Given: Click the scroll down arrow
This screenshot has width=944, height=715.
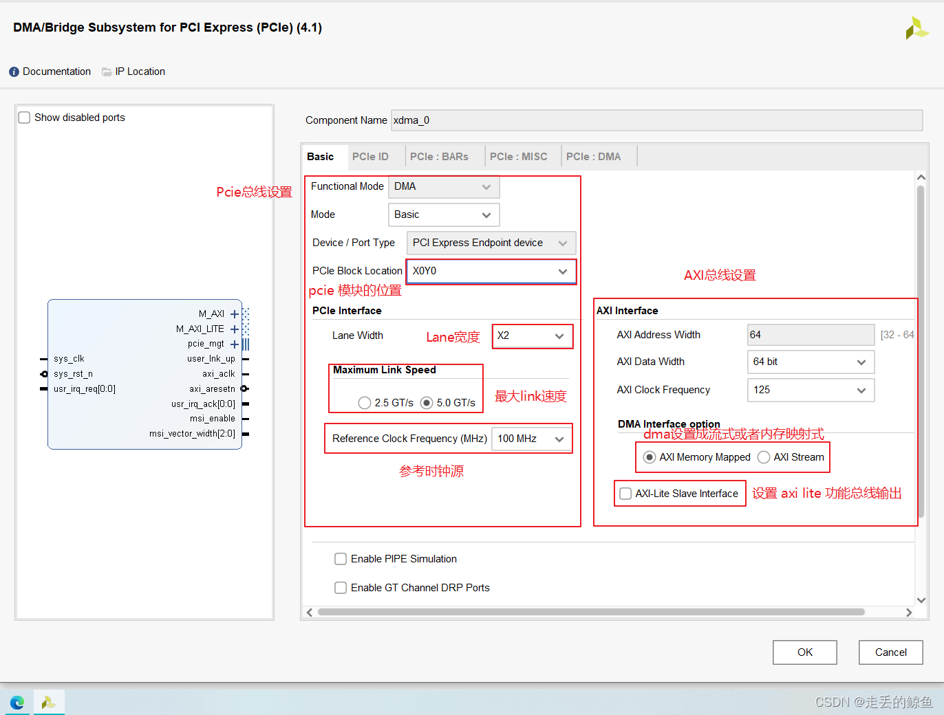Looking at the screenshot, I should click(921, 600).
